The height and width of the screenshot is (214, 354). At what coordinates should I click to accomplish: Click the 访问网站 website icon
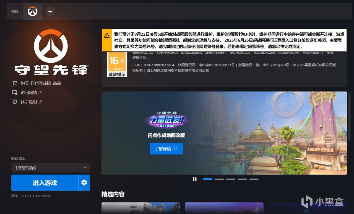pyautogui.click(x=15, y=92)
